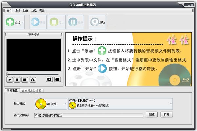The width and height of the screenshot is (197, 131).
Task: Click the menu bar grip handle at left
Action: (4, 11)
